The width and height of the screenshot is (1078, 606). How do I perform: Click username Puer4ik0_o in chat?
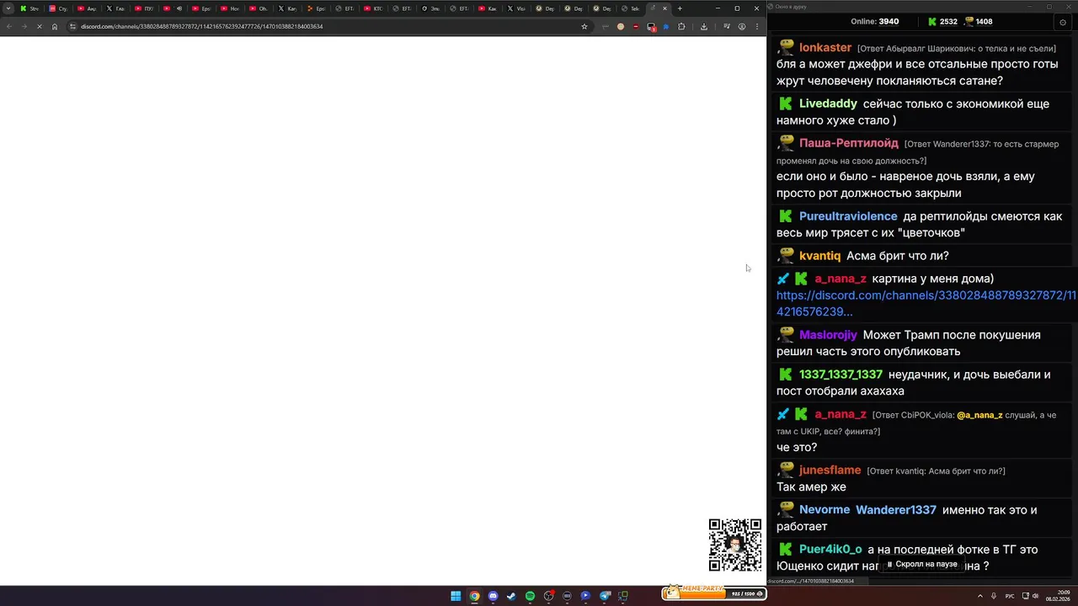click(830, 550)
